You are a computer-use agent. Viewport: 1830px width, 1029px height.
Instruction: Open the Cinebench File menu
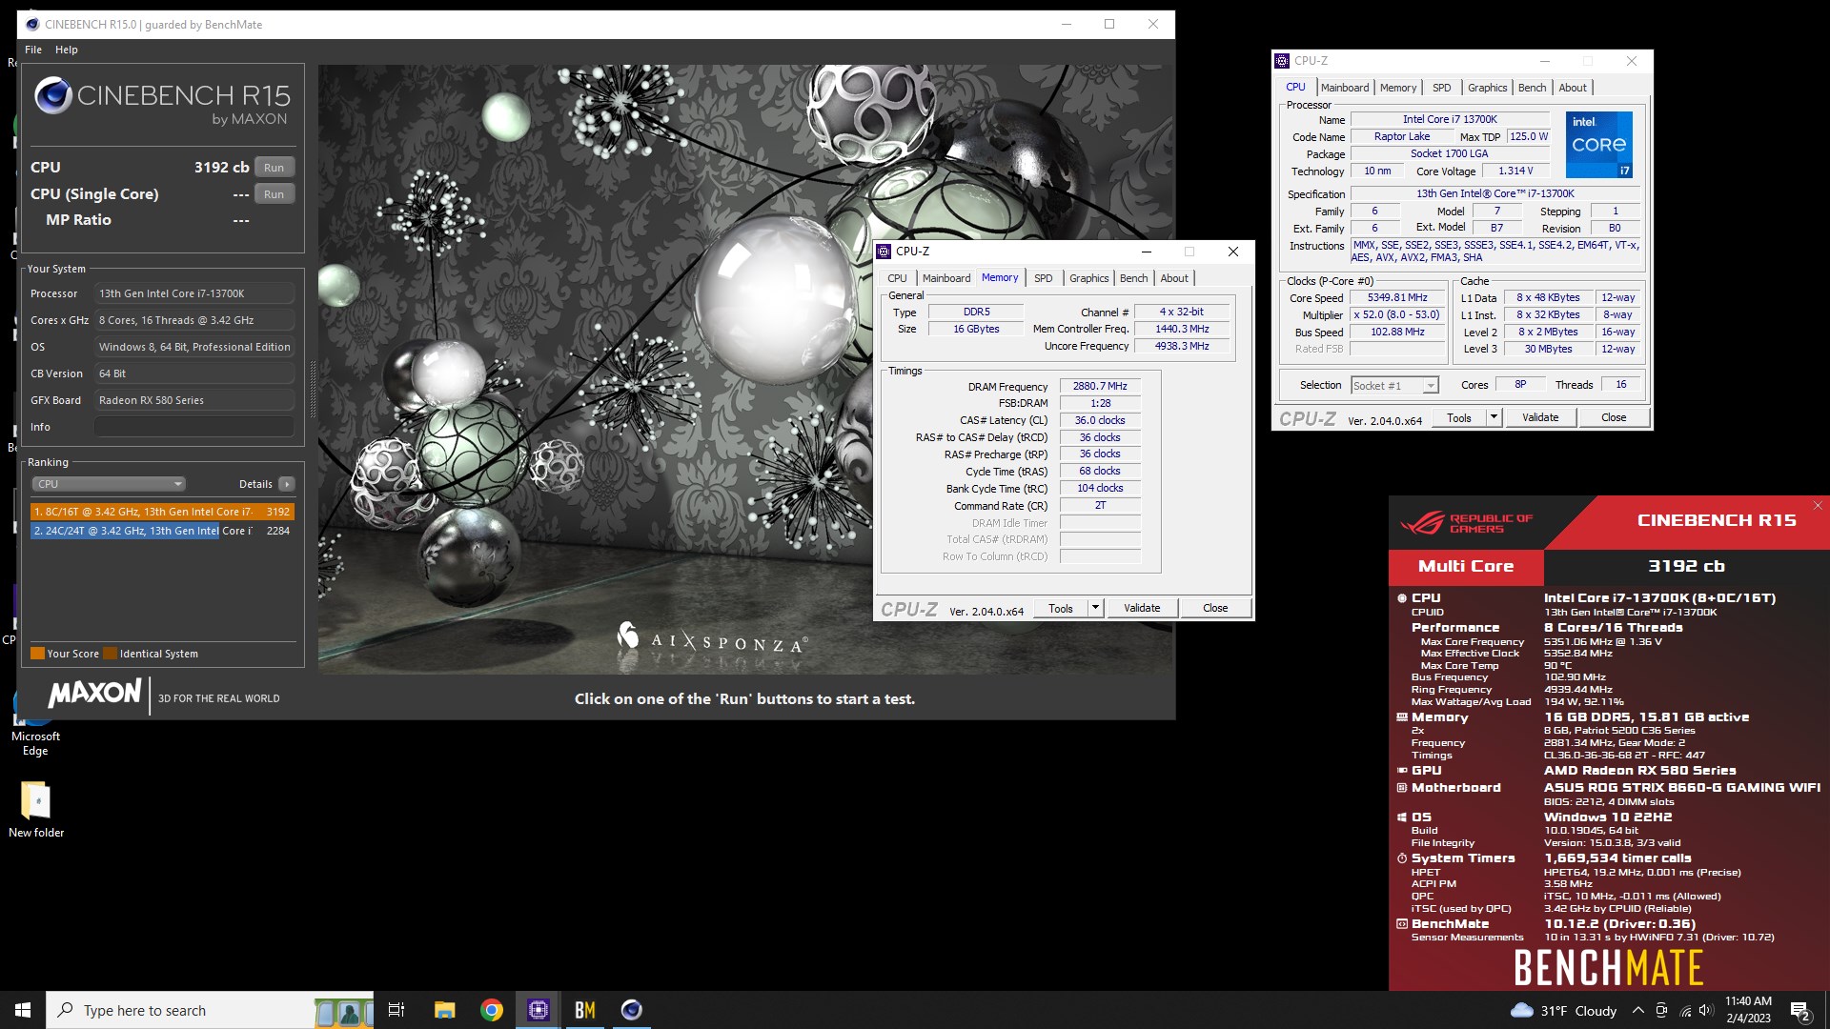coord(33,50)
